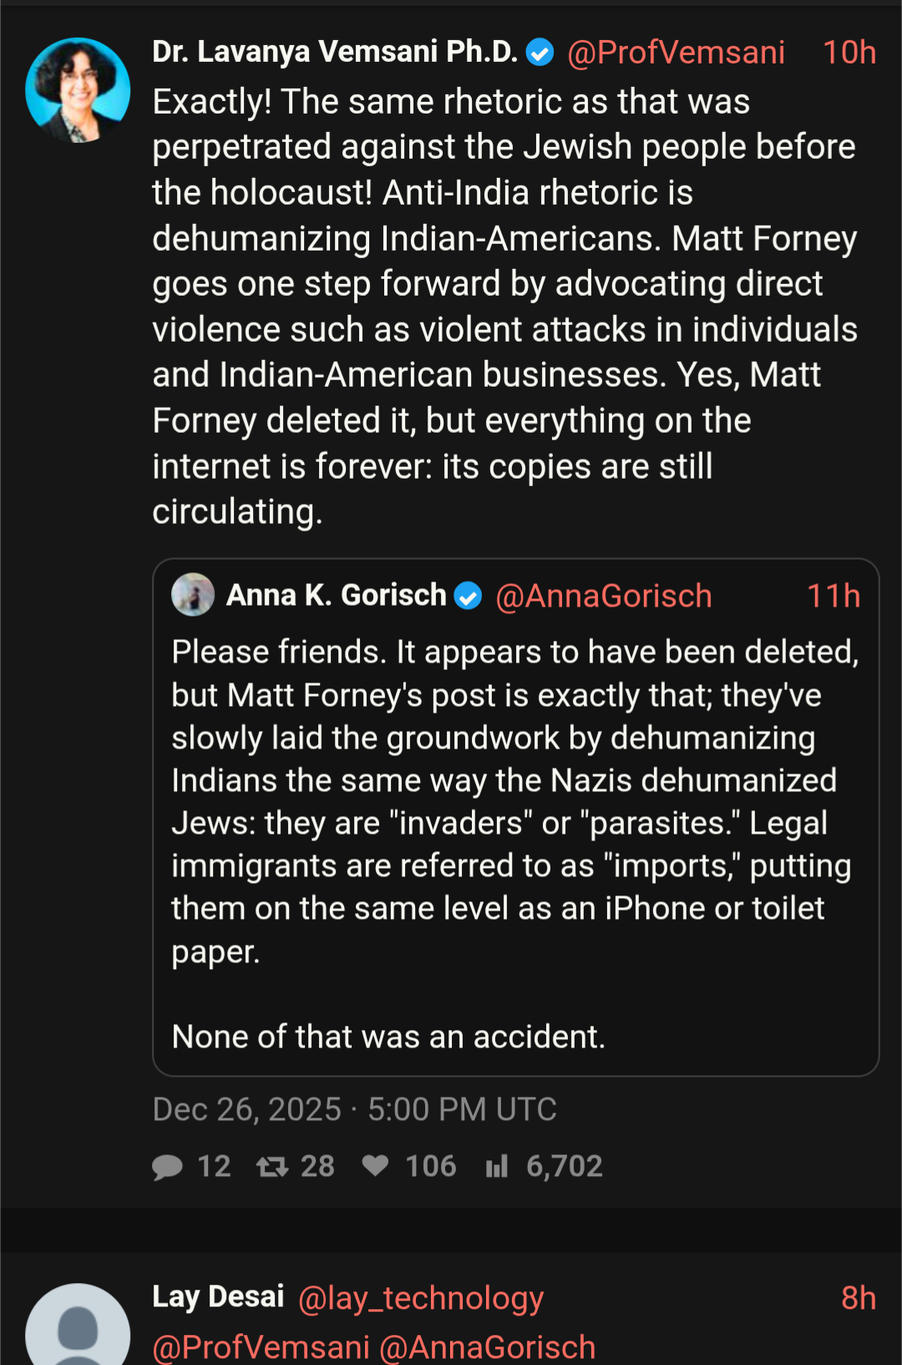
Task: Click Anna K. Gorisch's verified badge
Action: [x=468, y=596]
